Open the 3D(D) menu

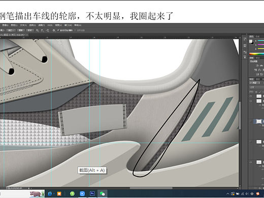click(50, 25)
